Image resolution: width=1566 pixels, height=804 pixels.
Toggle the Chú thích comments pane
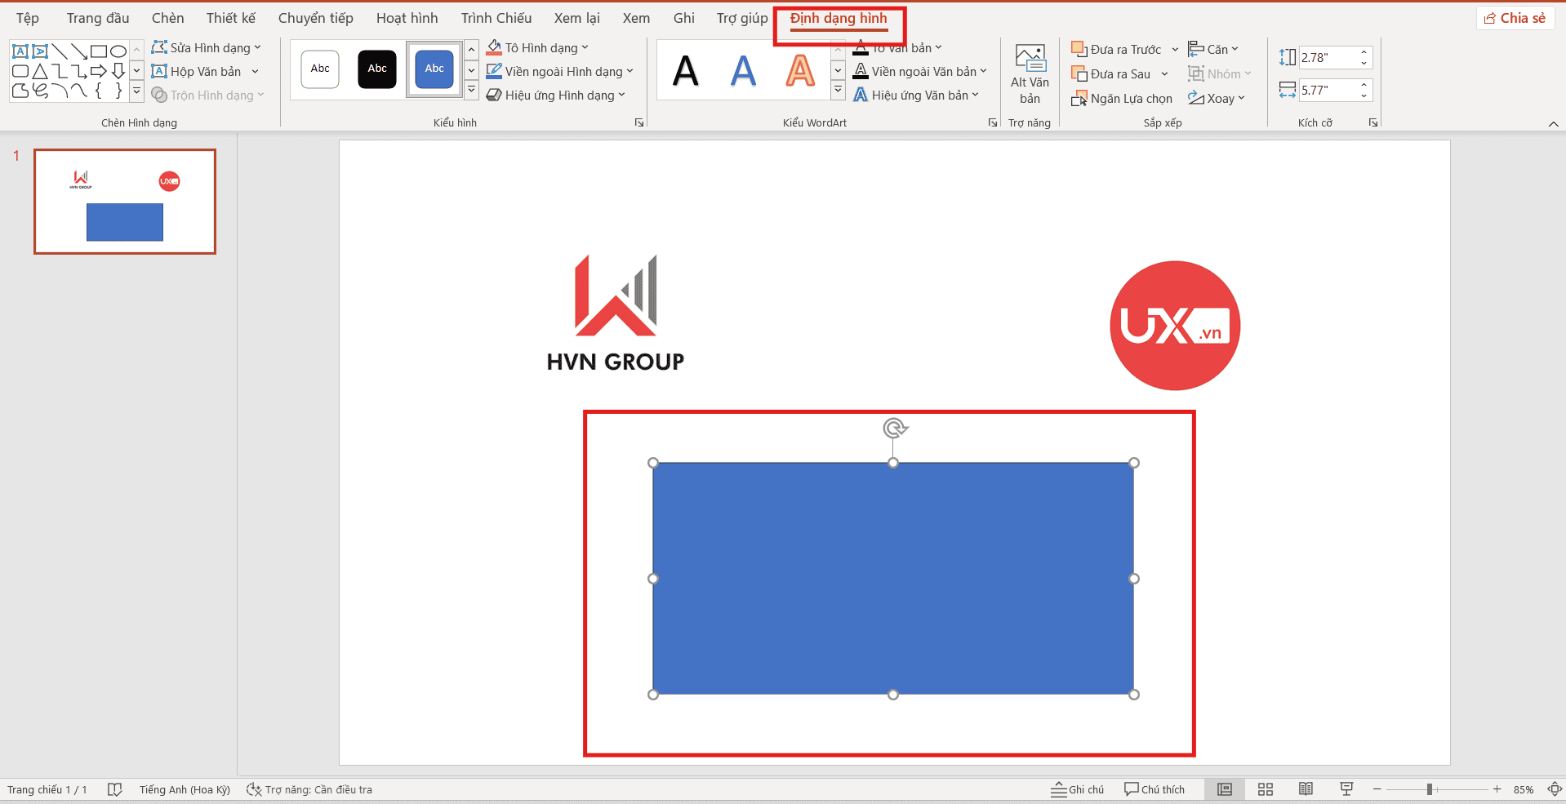click(x=1154, y=788)
